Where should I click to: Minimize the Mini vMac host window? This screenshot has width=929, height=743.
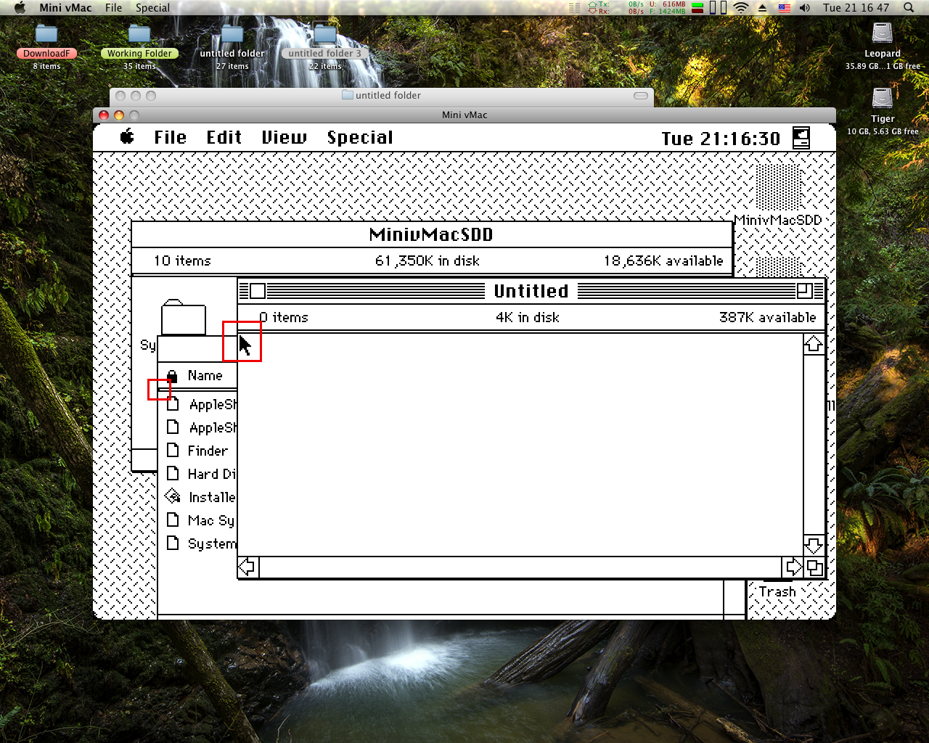pyautogui.click(x=119, y=115)
